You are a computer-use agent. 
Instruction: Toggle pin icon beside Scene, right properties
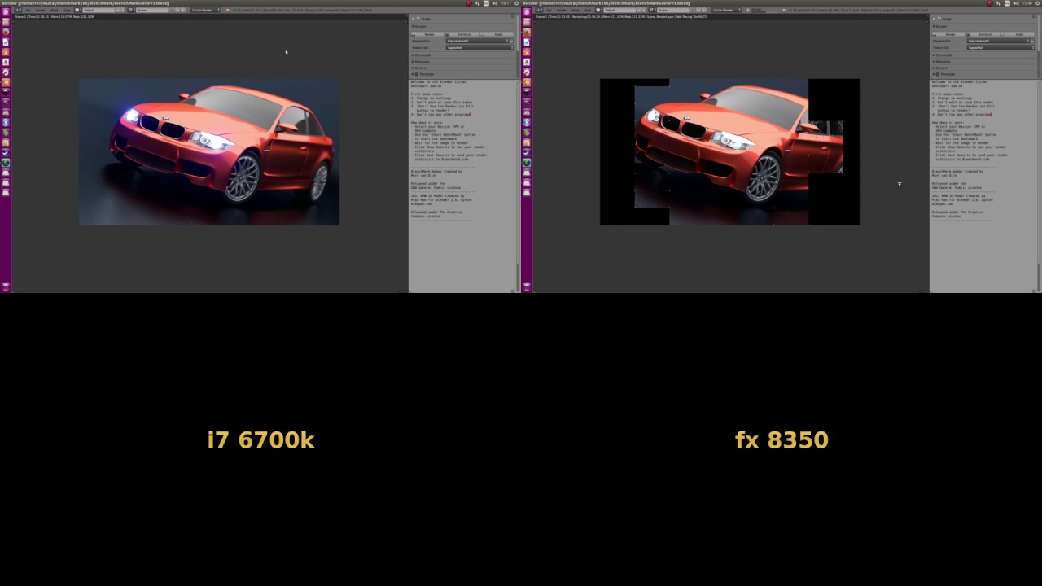pyautogui.click(x=934, y=19)
